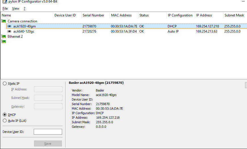Click the IP Address value in details panel
Viewport: 247px width, 149px height.
click(108, 118)
